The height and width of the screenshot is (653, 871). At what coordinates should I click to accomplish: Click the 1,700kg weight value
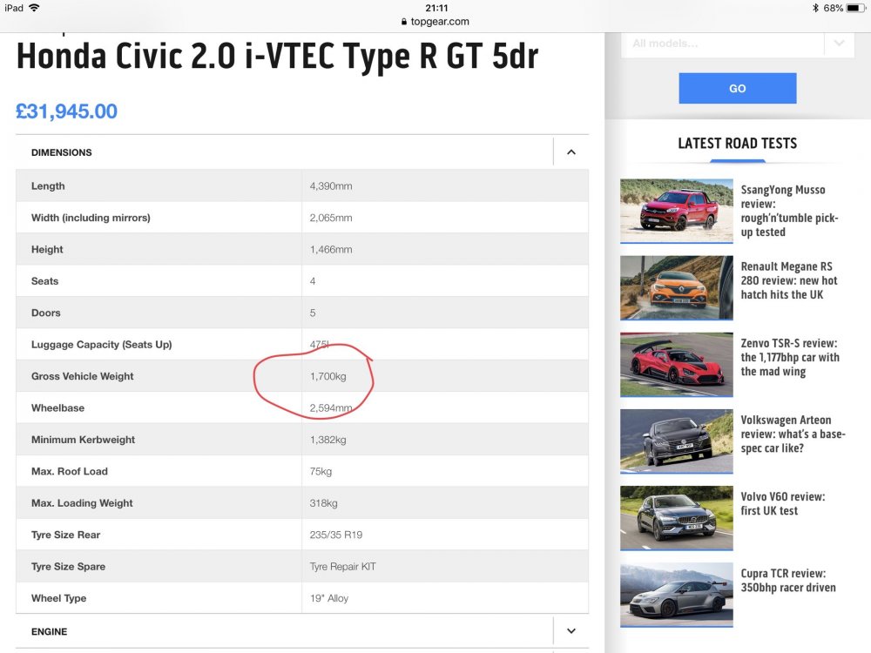click(327, 376)
